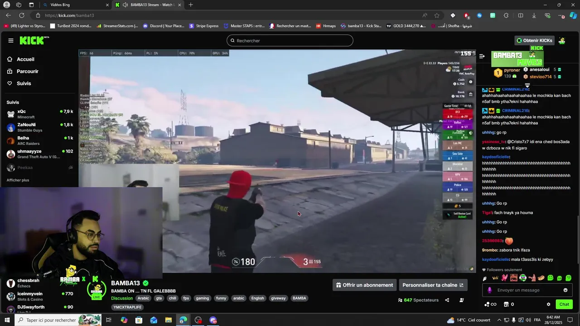Open Suivis in sidebar
The image size is (580, 326).
point(20,83)
